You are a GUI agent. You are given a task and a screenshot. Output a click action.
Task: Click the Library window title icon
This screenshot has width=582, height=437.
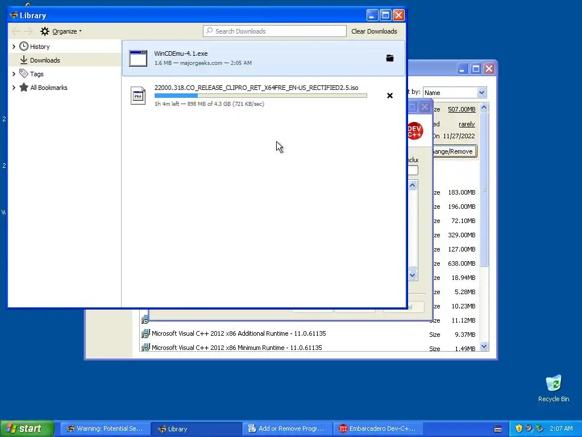tap(14, 15)
